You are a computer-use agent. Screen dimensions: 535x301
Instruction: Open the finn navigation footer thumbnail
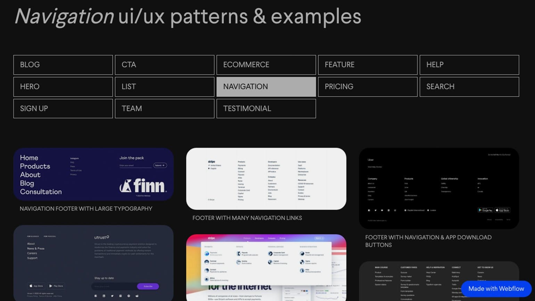[x=93, y=174]
